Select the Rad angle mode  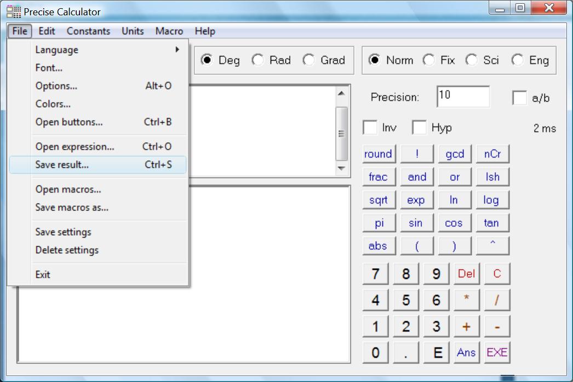(x=258, y=60)
